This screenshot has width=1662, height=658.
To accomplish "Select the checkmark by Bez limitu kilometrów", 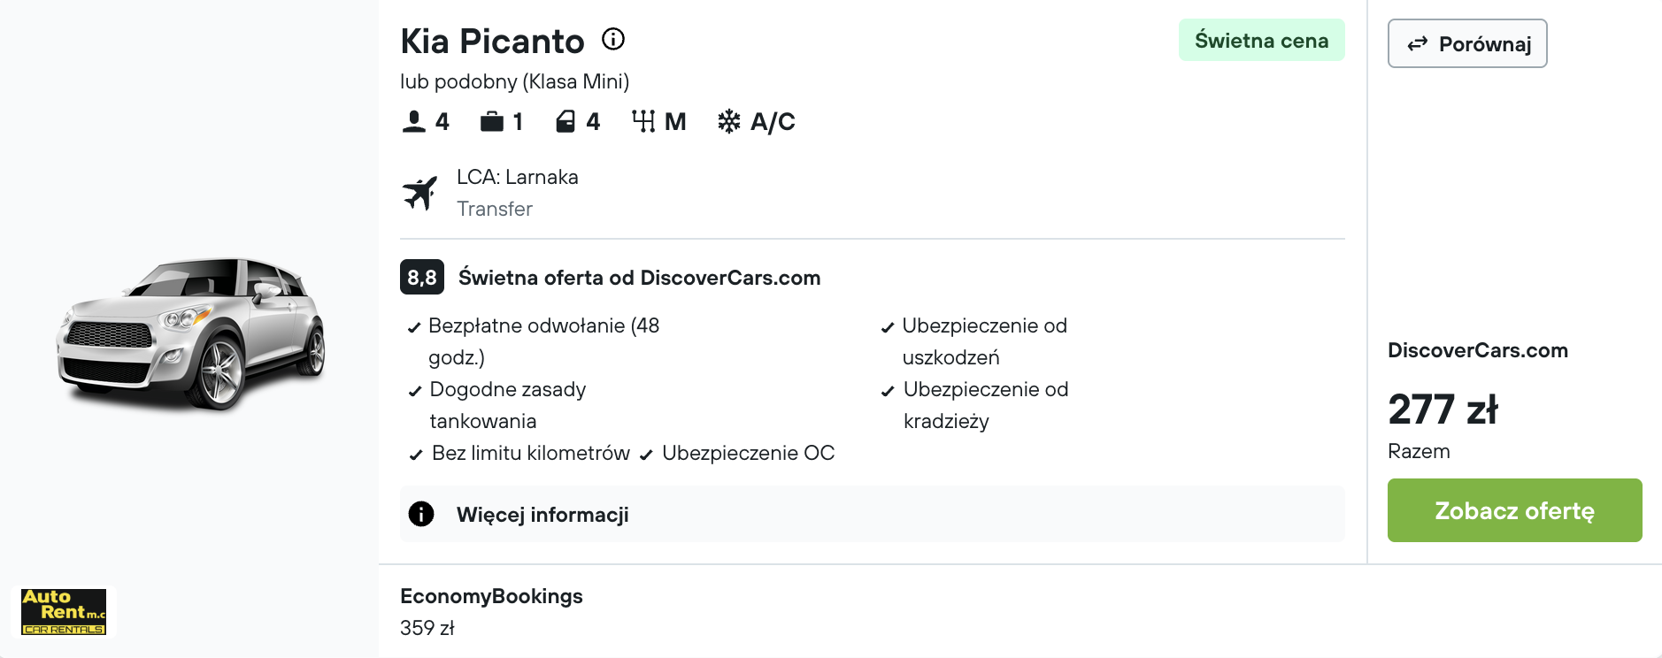I will 415,455.
